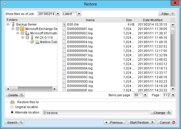Click the E000000000B.log file icon
The height and width of the screenshot is (129, 181).
pyautogui.click(x=64, y=72)
